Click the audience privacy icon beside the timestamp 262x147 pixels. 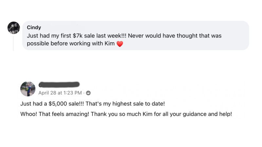coord(88,93)
